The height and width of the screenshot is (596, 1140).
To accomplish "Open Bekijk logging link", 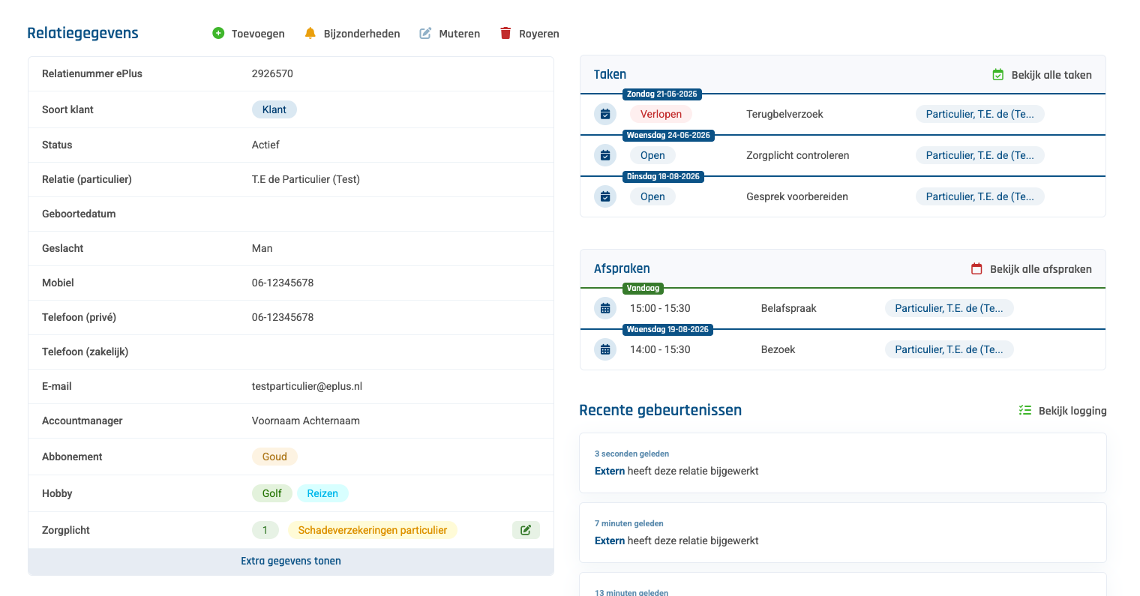I will (x=1063, y=411).
